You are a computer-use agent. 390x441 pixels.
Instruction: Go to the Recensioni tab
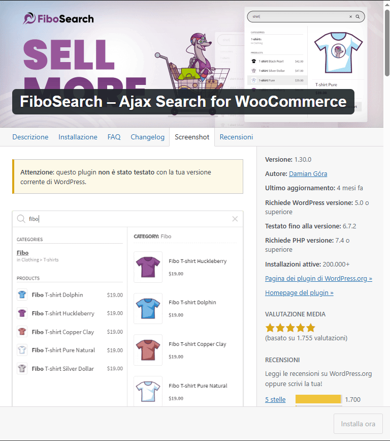(x=236, y=137)
